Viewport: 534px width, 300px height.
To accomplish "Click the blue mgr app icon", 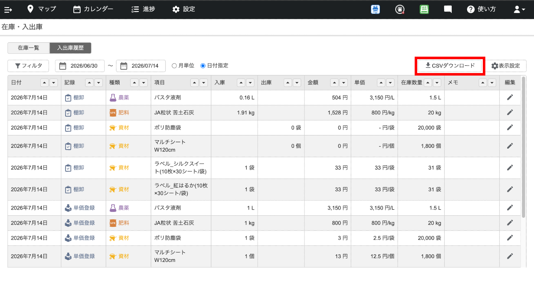I will click(x=375, y=9).
